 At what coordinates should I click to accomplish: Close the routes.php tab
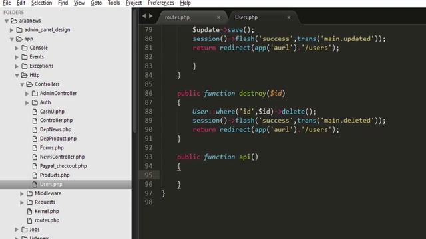pyautogui.click(x=219, y=17)
